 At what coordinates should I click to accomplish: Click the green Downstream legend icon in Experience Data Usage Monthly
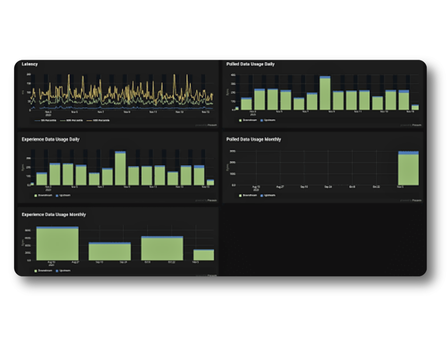pyautogui.click(x=35, y=270)
